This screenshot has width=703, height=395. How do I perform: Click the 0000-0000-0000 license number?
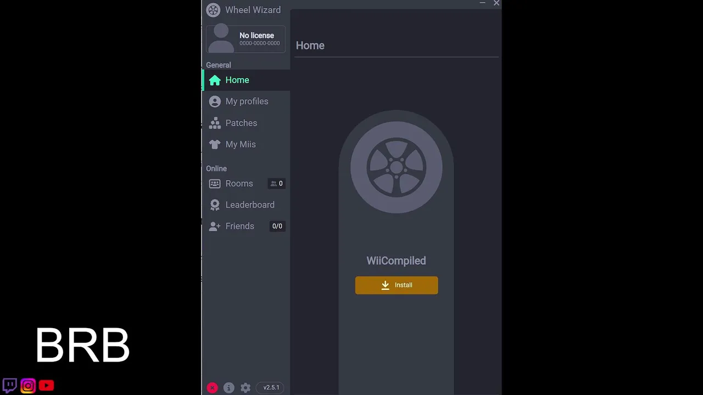coord(260,43)
